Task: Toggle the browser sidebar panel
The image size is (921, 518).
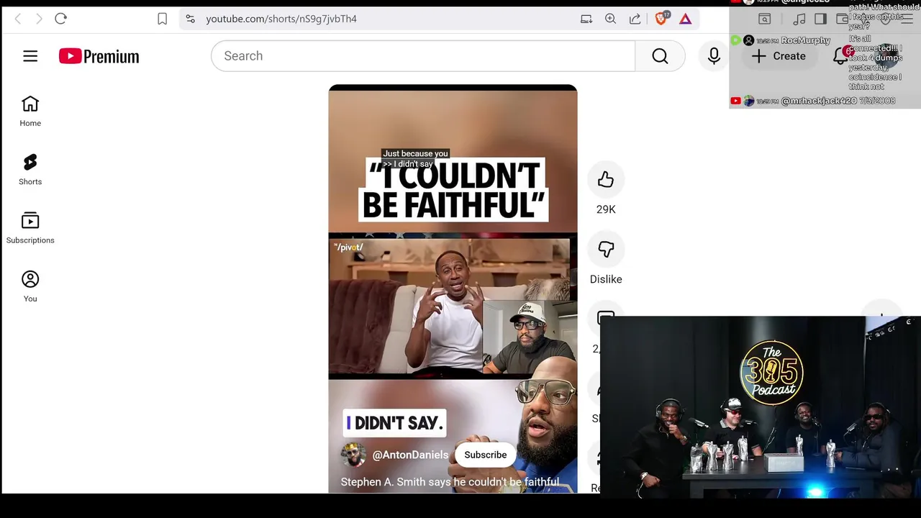Action: 820,19
